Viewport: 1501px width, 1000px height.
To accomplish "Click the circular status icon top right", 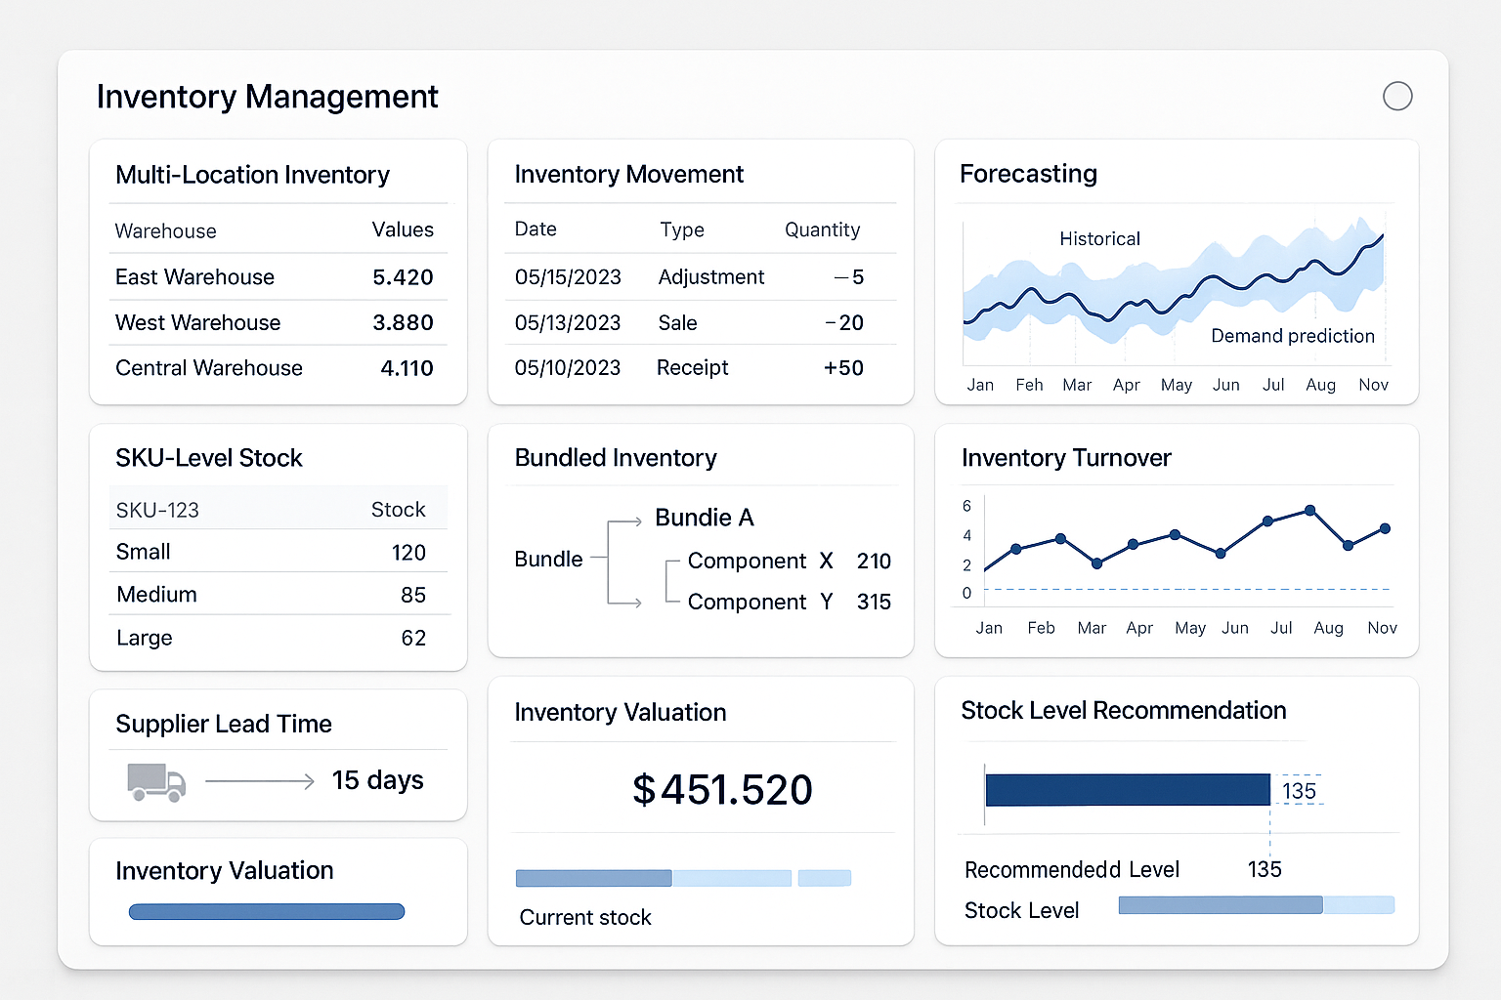I will (x=1397, y=96).
